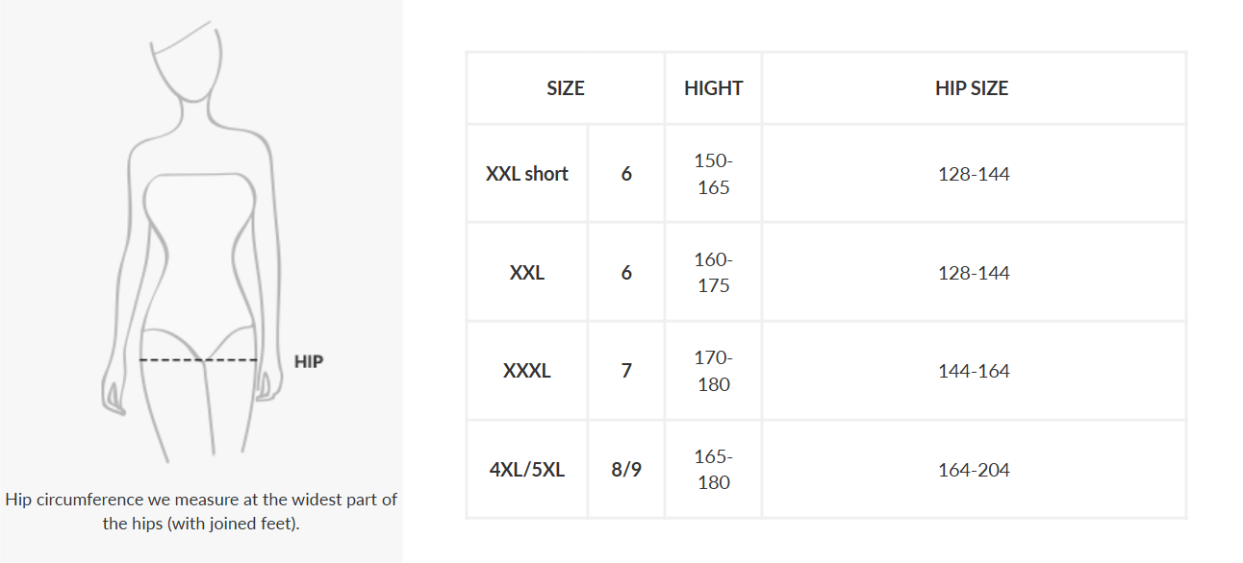Image resolution: width=1243 pixels, height=563 pixels.
Task: Click hip size 128-144 in XXL short row
Action: pyautogui.click(x=974, y=174)
